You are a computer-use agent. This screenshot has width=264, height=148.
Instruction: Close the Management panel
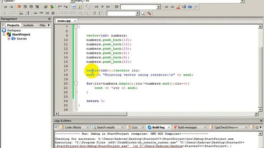coord(49,19)
